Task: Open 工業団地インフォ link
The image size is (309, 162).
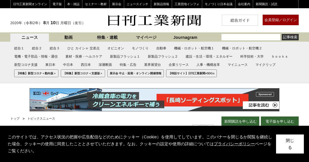Action: click(187, 4)
